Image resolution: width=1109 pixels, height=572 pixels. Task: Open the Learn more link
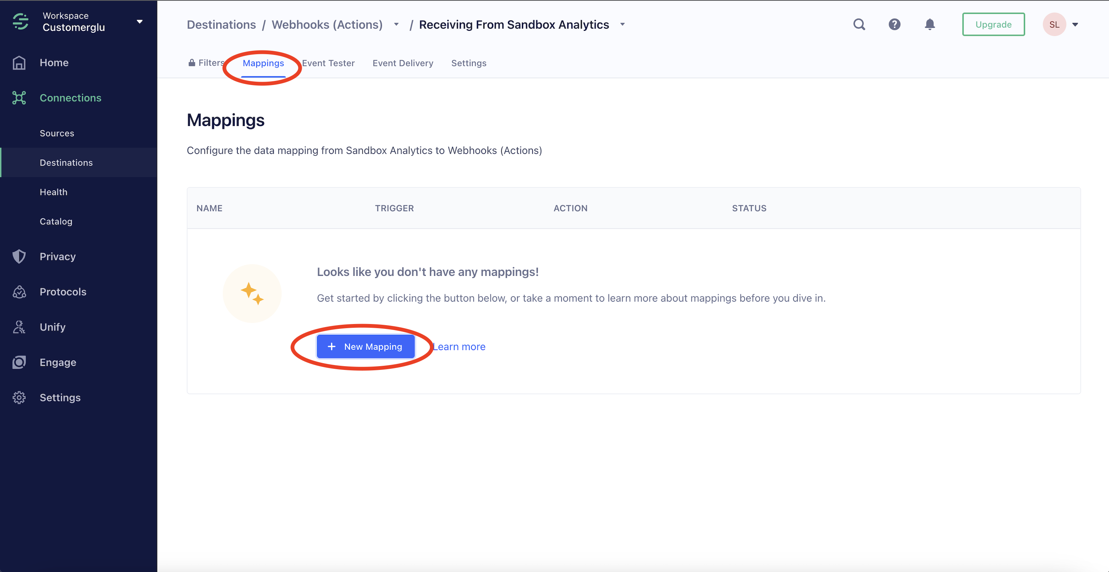459,347
